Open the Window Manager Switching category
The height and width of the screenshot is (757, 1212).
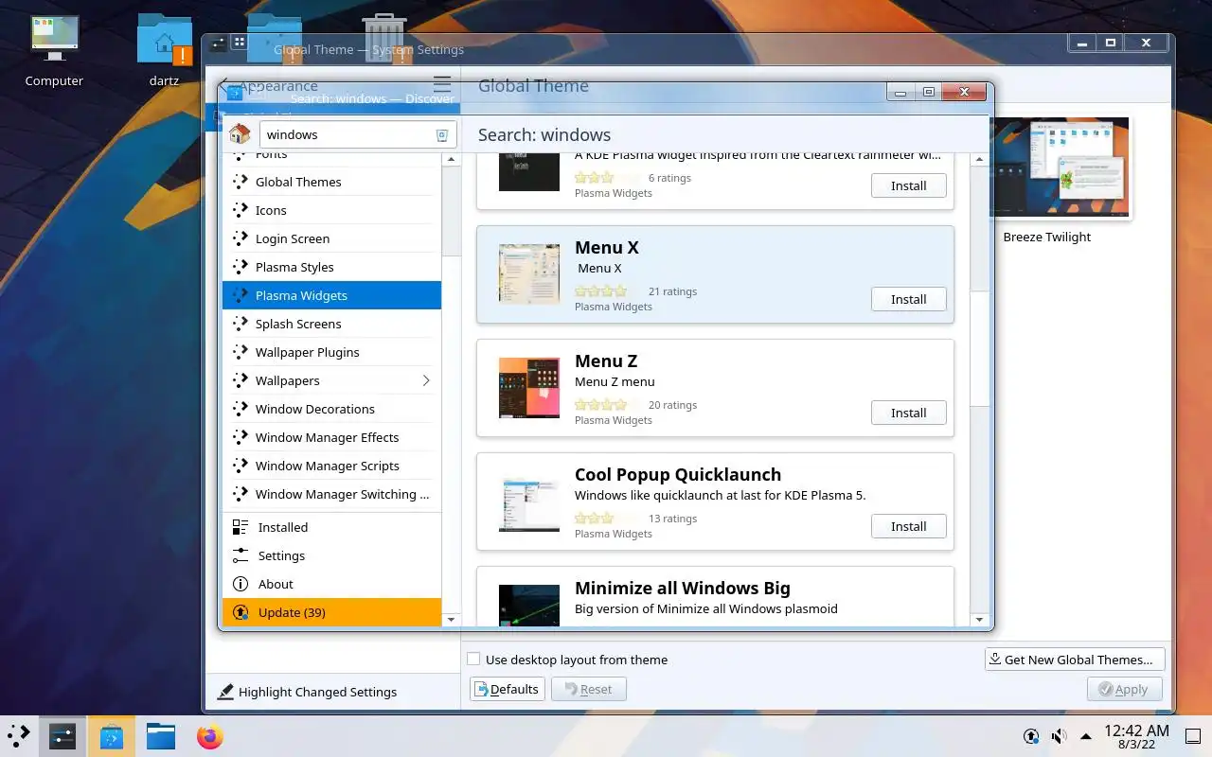tap(331, 494)
